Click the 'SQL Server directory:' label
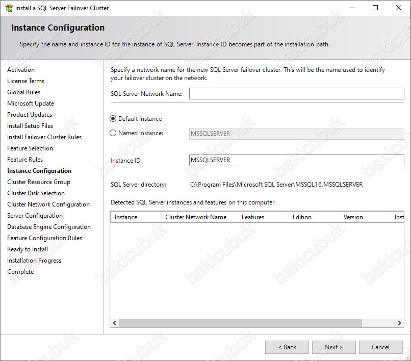Image resolution: width=411 pixels, height=361 pixels. (x=138, y=185)
